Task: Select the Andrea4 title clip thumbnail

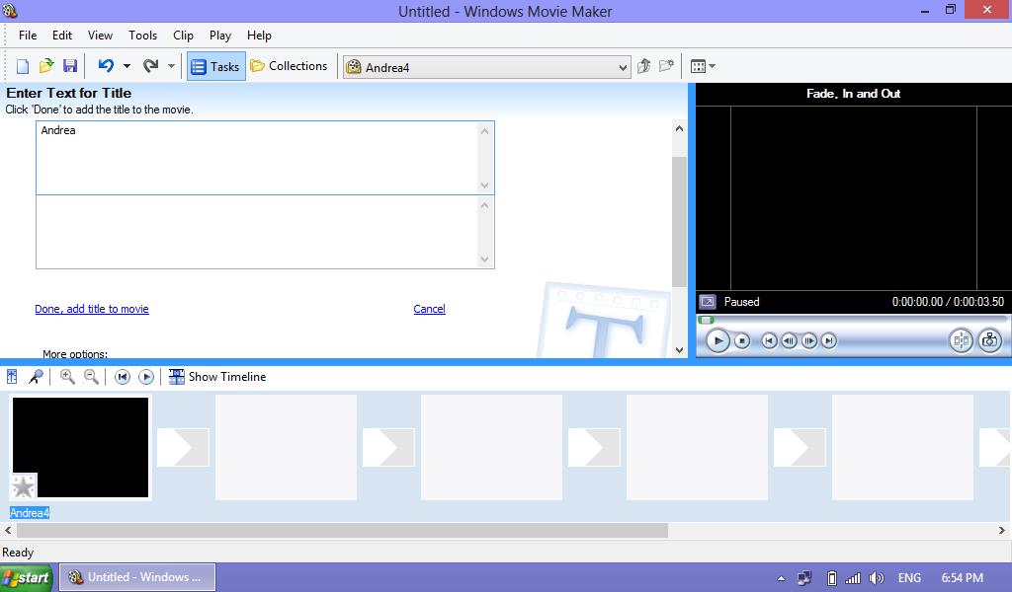Action: [81, 447]
